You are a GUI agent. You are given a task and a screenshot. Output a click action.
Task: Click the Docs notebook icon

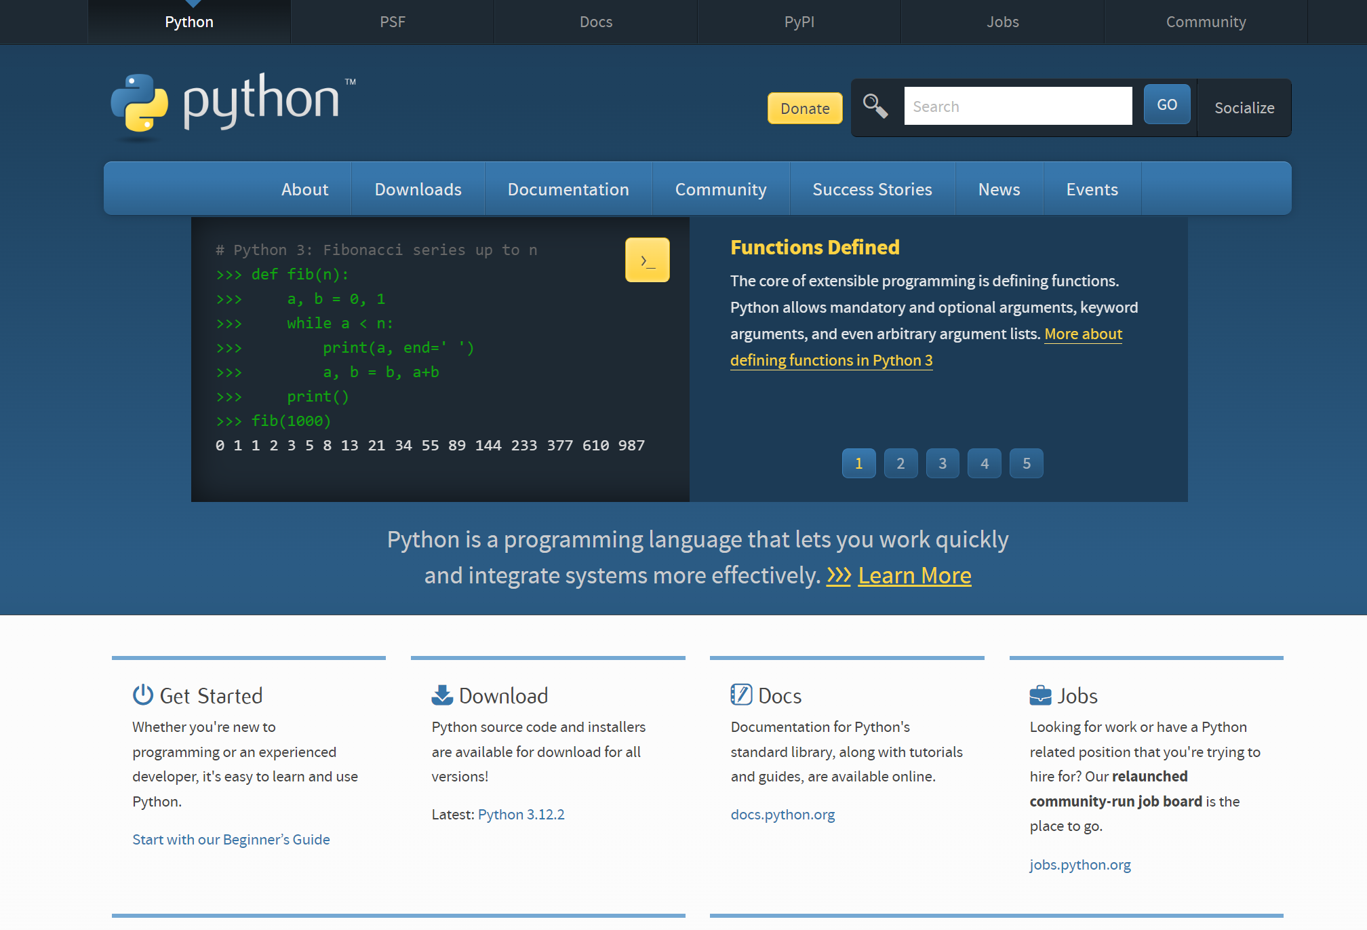741,695
